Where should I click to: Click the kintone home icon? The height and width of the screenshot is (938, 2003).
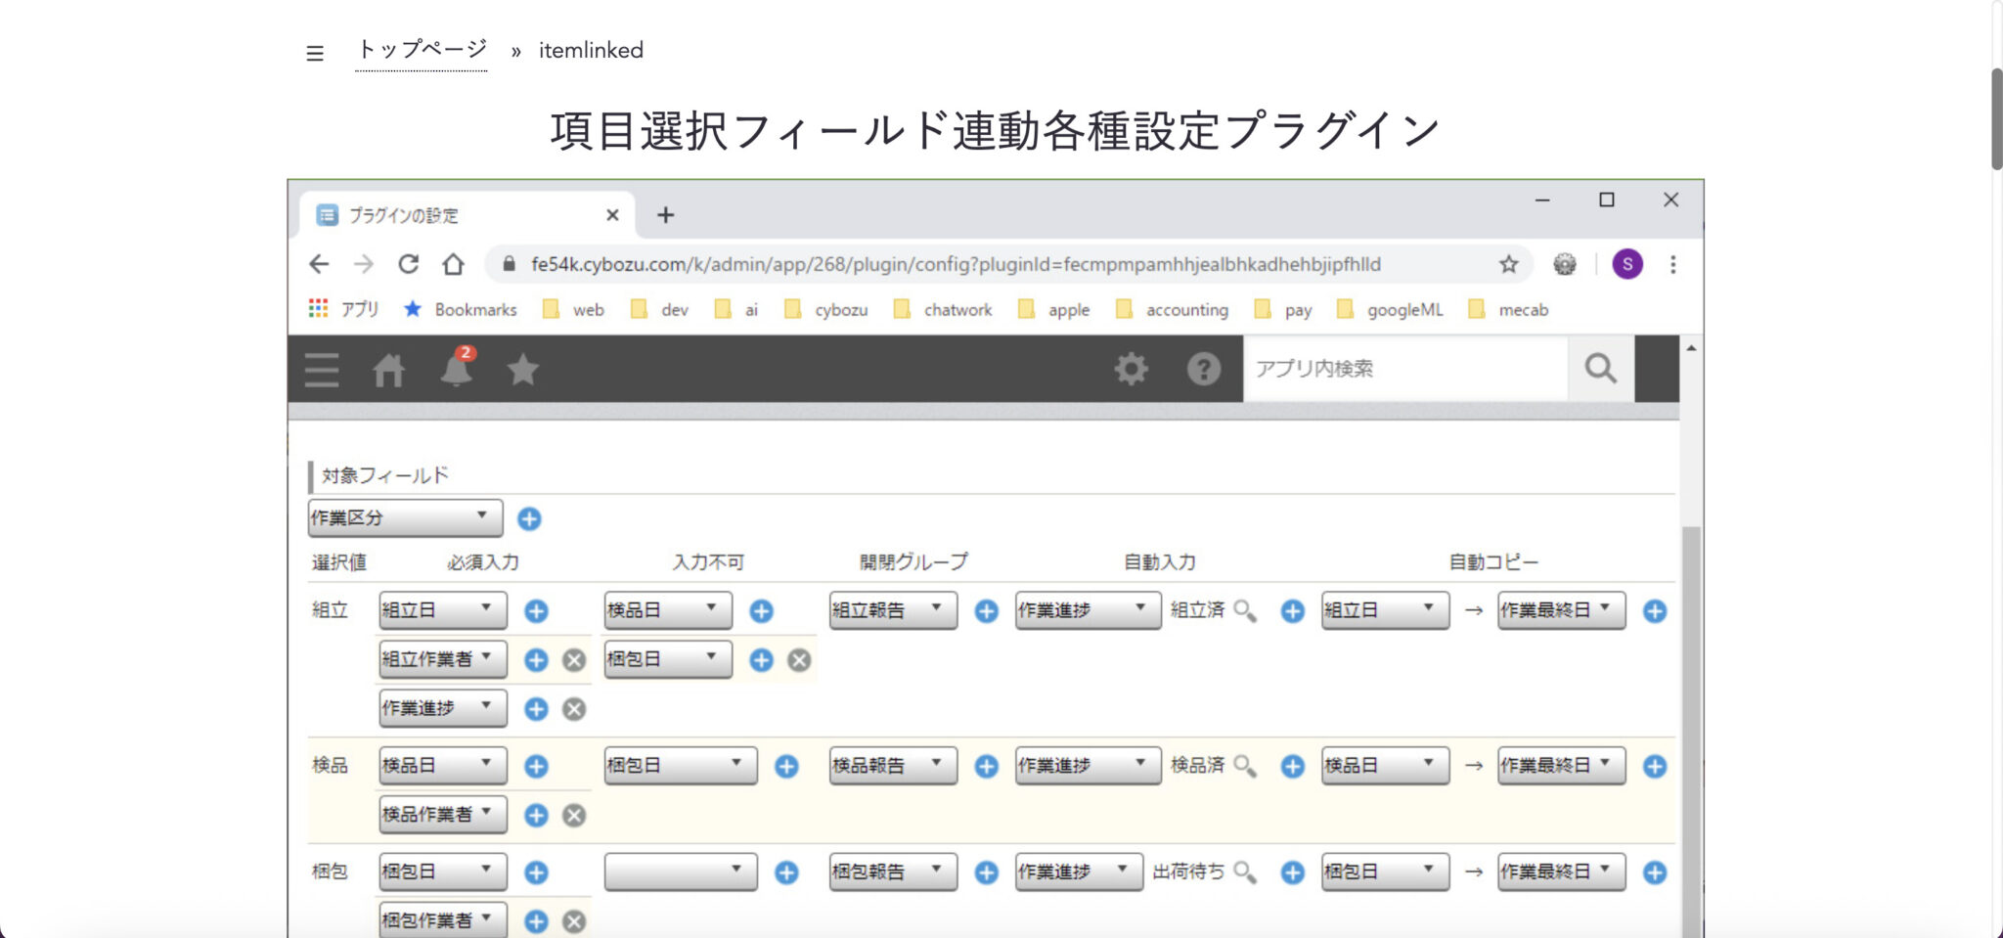(x=389, y=370)
